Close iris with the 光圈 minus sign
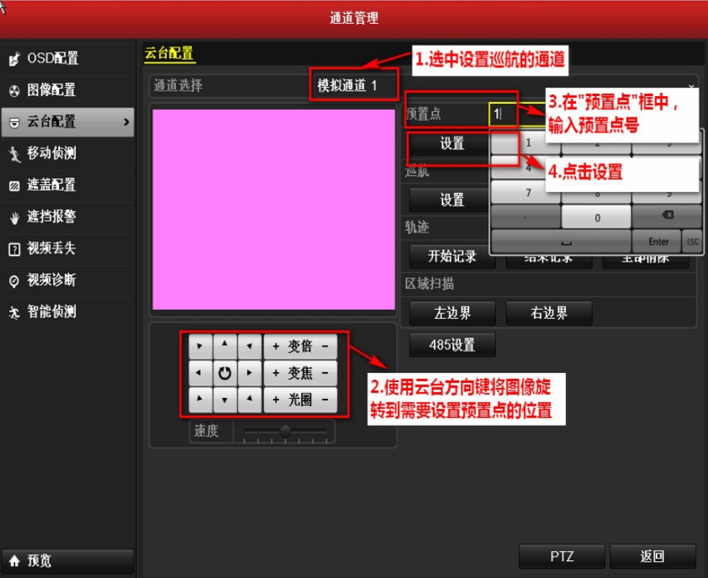The width and height of the screenshot is (708, 578). (x=325, y=400)
